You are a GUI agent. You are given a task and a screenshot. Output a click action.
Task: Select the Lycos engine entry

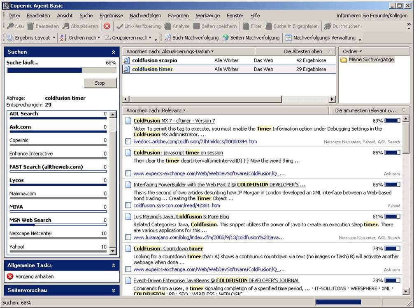(58, 182)
